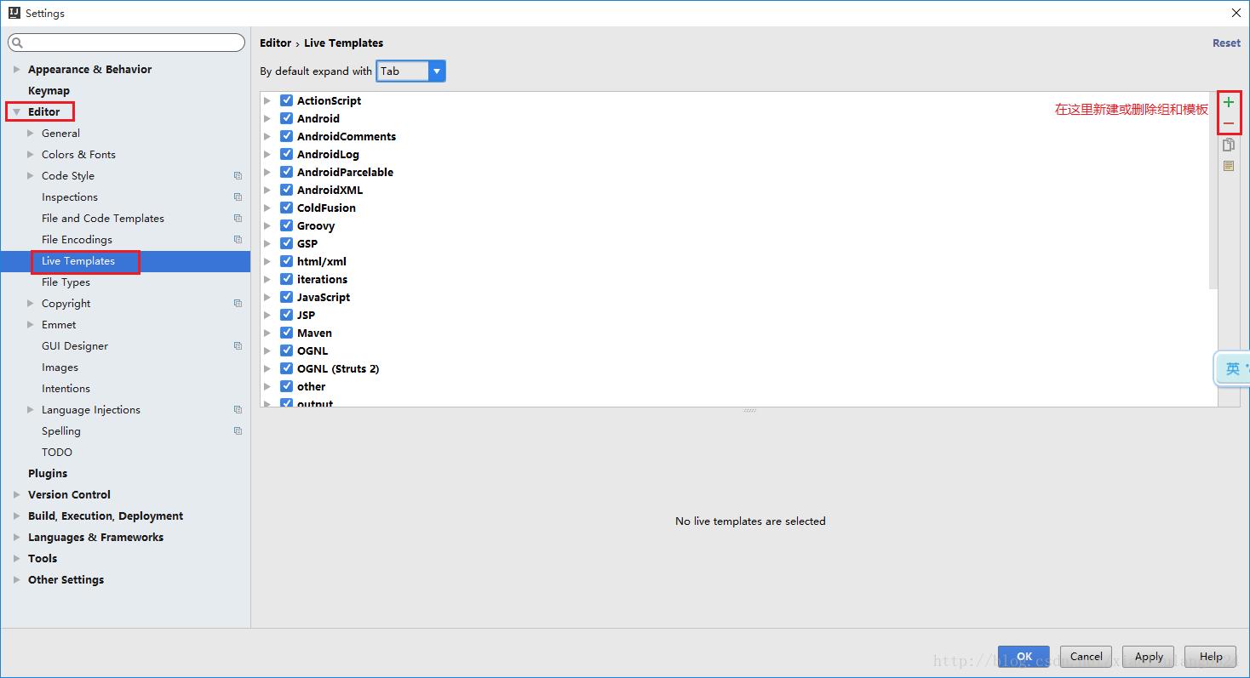Click the copy template icon
This screenshot has width=1250, height=678.
[x=1228, y=145]
